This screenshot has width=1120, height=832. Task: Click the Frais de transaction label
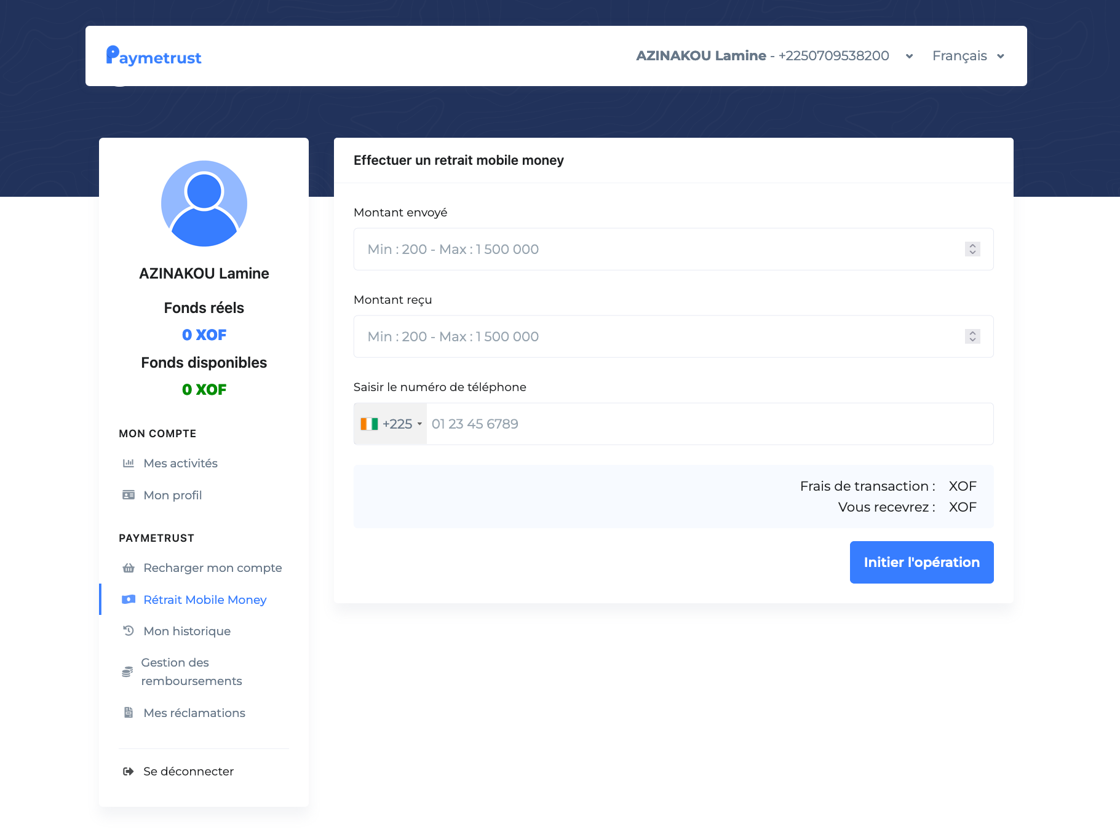[x=867, y=486]
